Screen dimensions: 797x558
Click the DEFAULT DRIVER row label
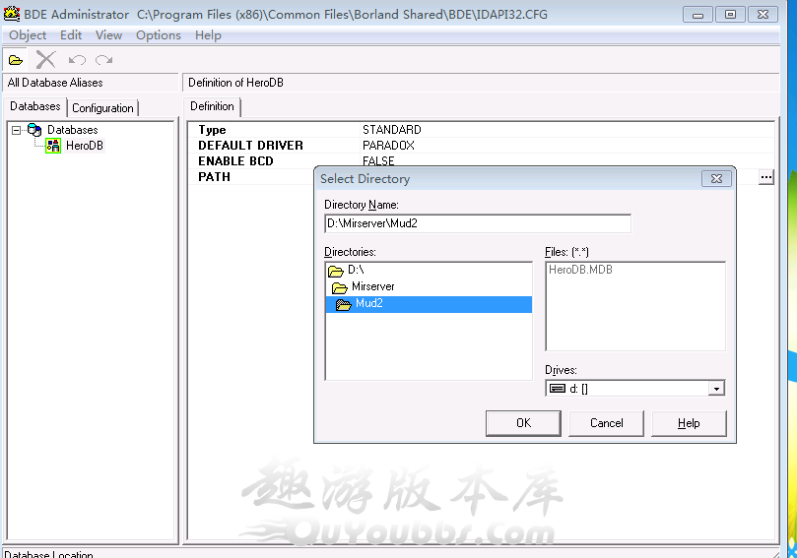250,146
